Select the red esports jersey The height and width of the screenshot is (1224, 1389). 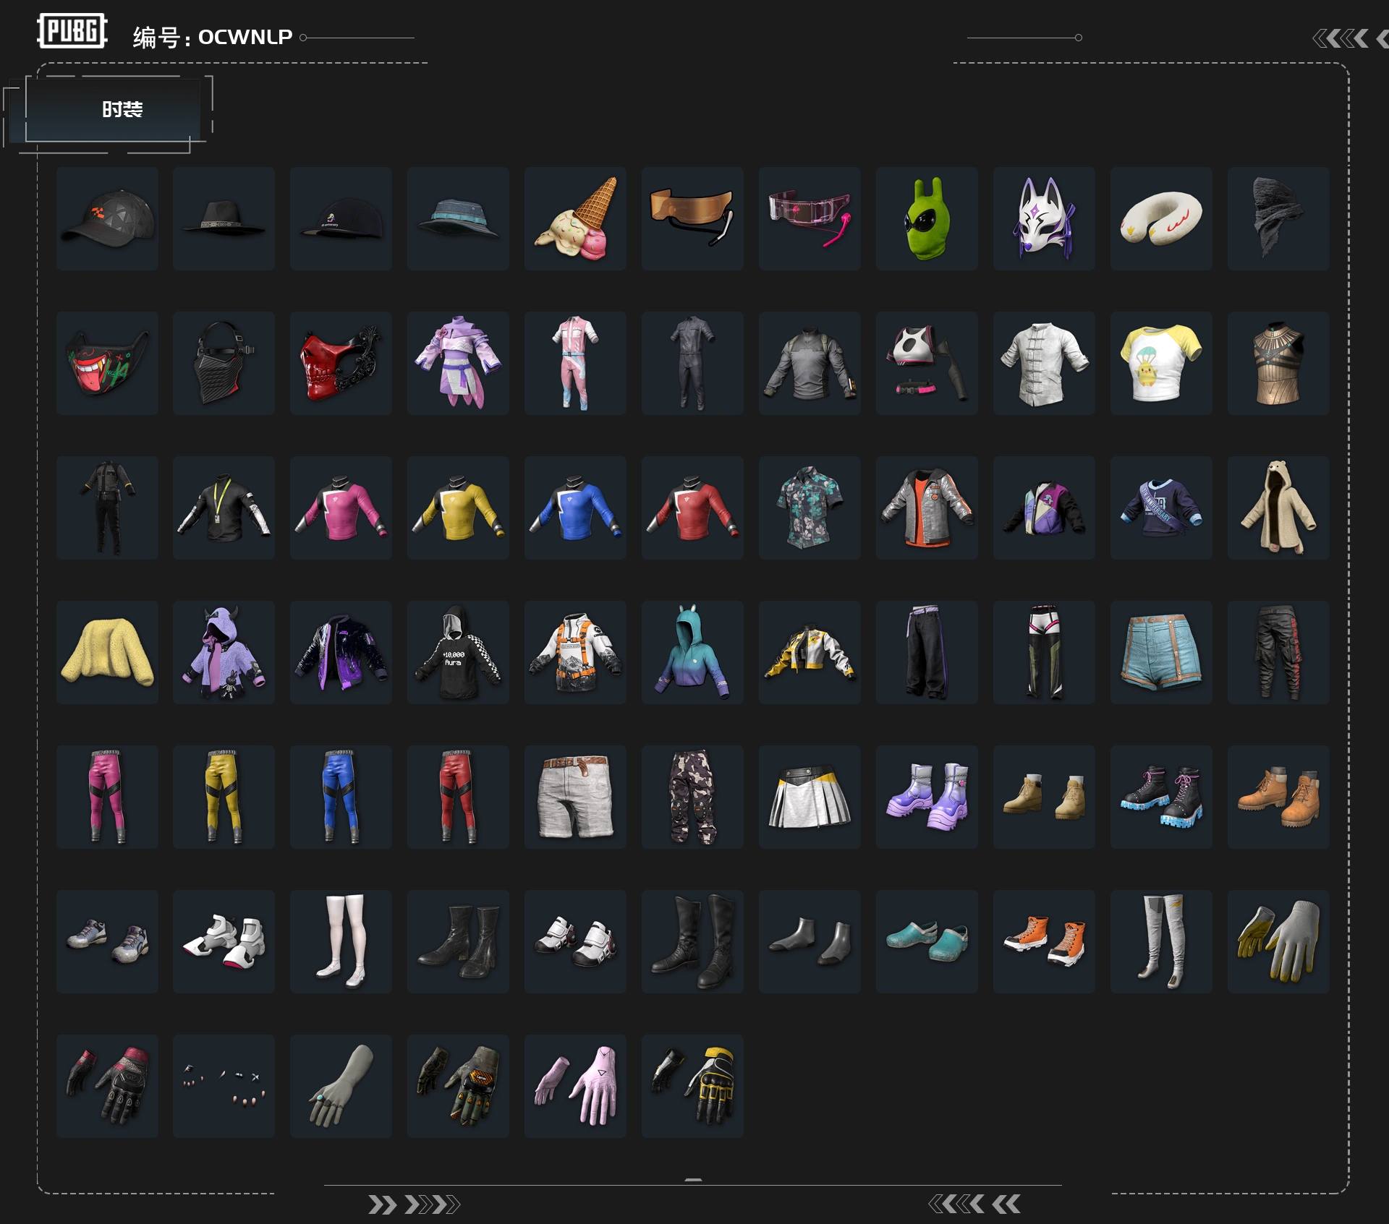coord(692,508)
